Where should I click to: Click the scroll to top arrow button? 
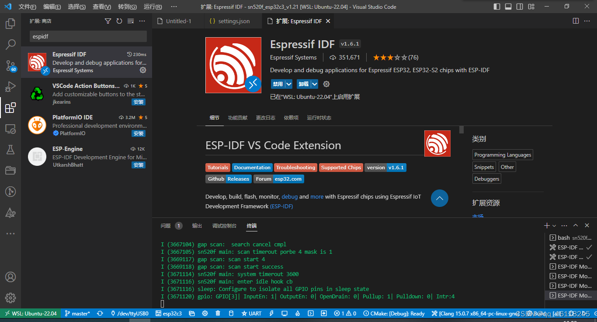440,198
